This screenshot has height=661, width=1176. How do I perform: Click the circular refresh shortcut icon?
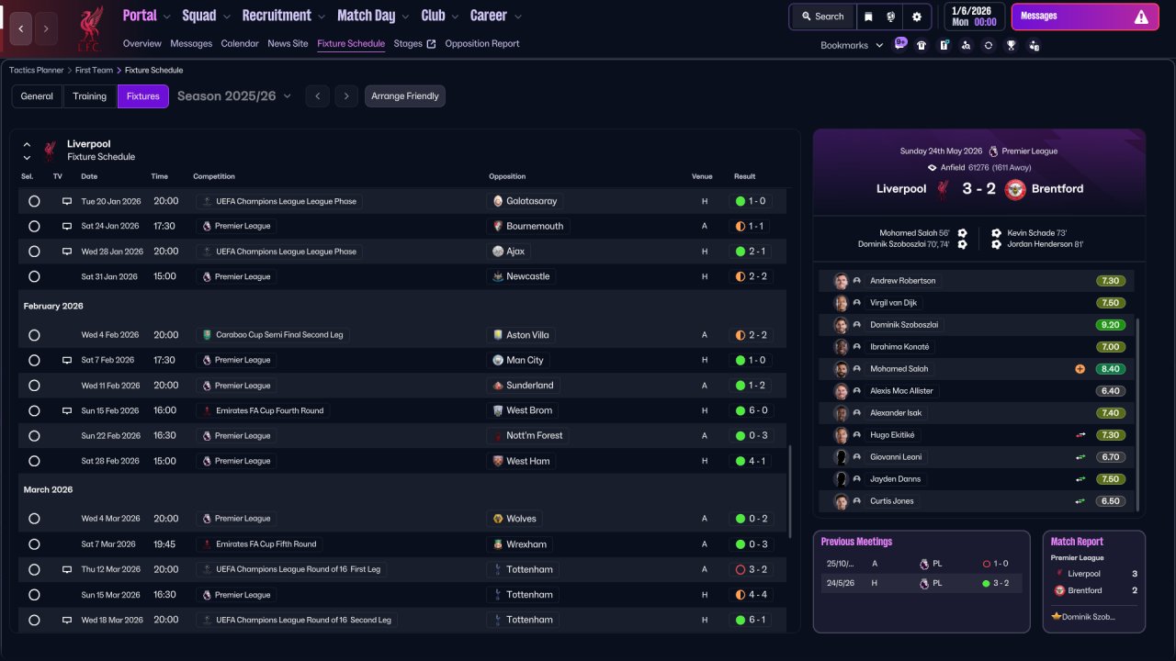[x=988, y=45]
